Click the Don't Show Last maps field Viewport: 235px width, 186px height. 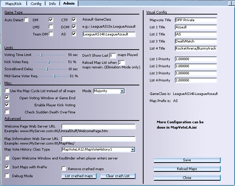113,56
